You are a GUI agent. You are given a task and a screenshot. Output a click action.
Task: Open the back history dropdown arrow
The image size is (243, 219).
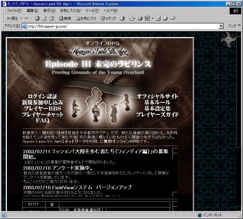(21, 18)
